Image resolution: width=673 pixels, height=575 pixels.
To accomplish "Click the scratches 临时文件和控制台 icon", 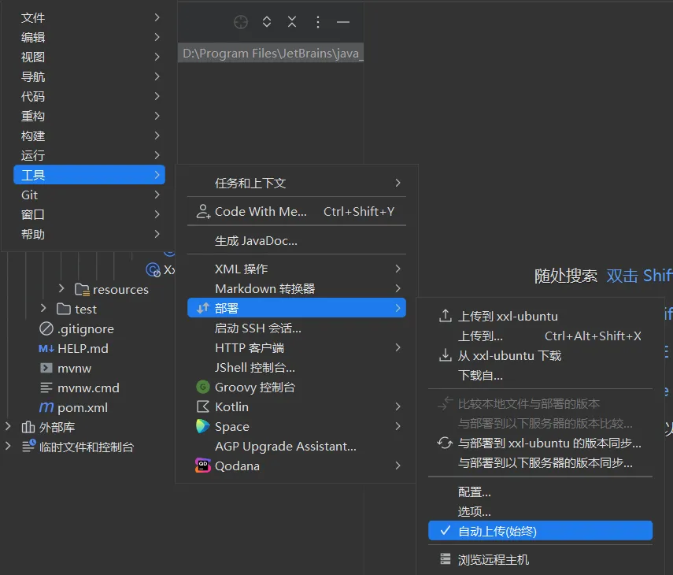I will [28, 446].
